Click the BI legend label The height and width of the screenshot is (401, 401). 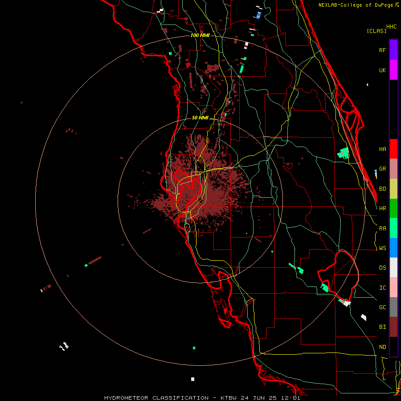[382, 327]
